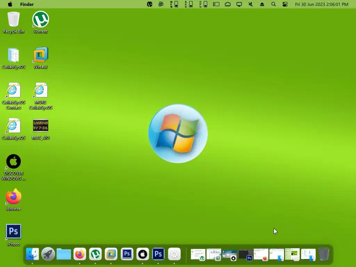Select the DISCOVER WINDOWS desktop shortcut
The height and width of the screenshot is (267, 356).
14,167
